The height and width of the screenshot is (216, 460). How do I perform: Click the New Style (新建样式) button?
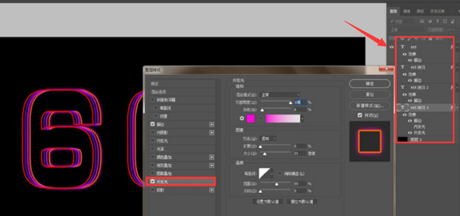coord(370,106)
